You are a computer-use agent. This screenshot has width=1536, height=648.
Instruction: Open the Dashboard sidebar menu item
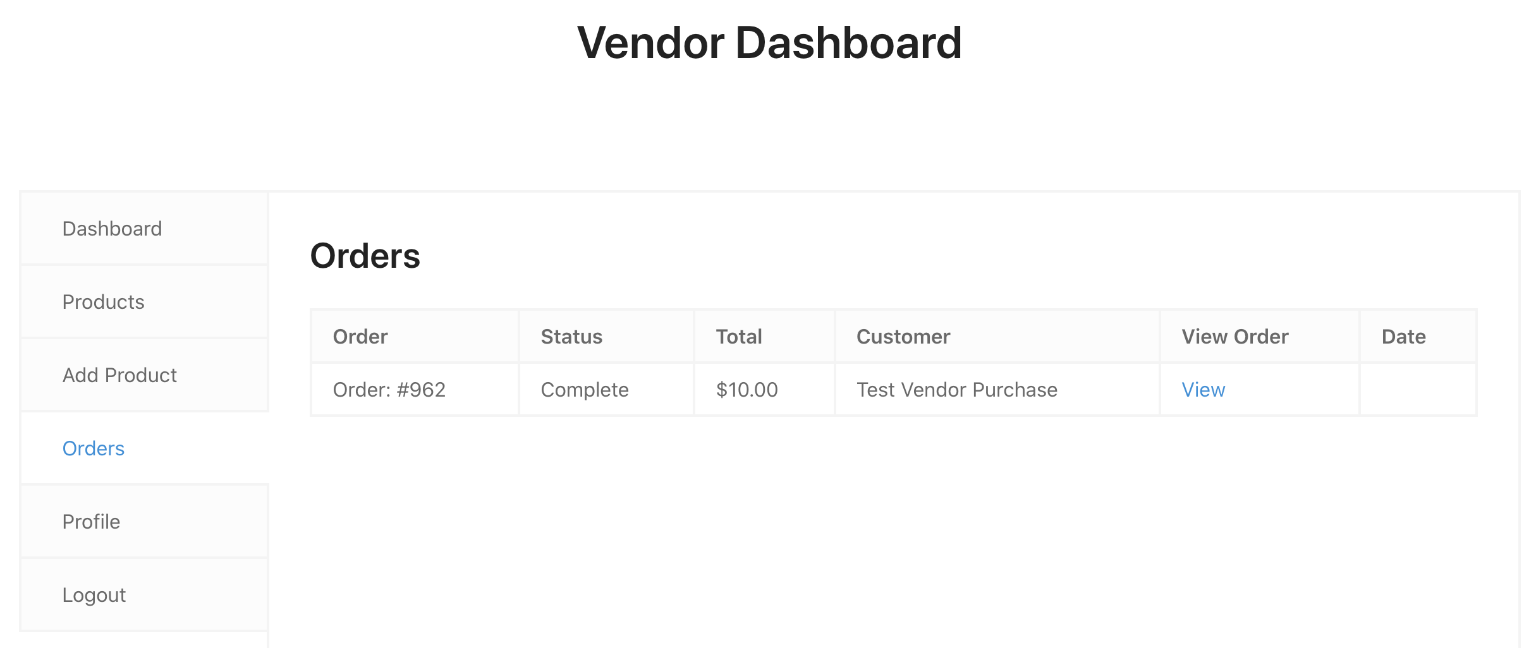[113, 229]
